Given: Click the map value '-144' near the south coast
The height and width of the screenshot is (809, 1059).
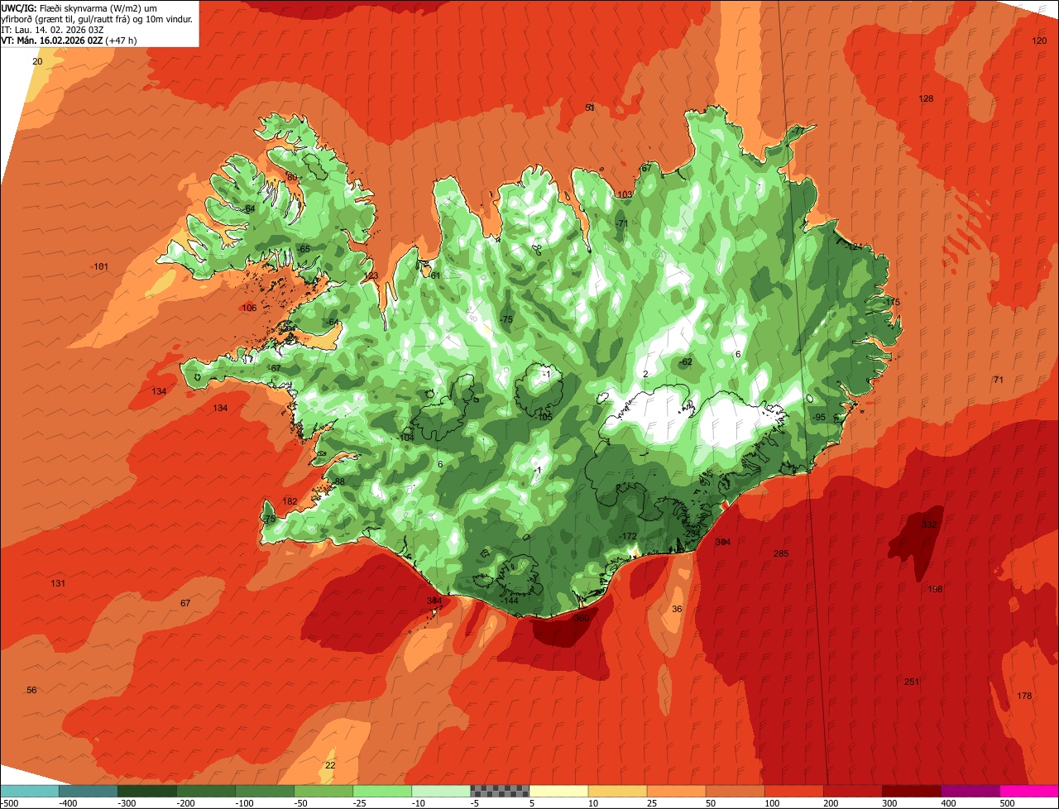Looking at the screenshot, I should pyautogui.click(x=510, y=601).
